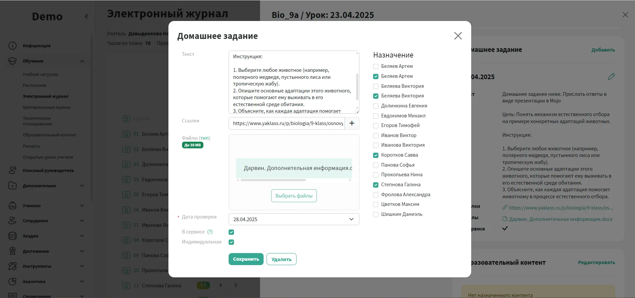Click the Достижения award icon
Screen dimensions: 635x298
pyautogui.click(x=12, y=251)
